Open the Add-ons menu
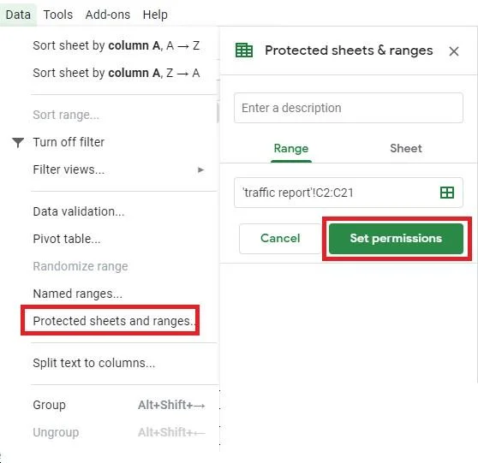478x463 pixels. [x=108, y=15]
